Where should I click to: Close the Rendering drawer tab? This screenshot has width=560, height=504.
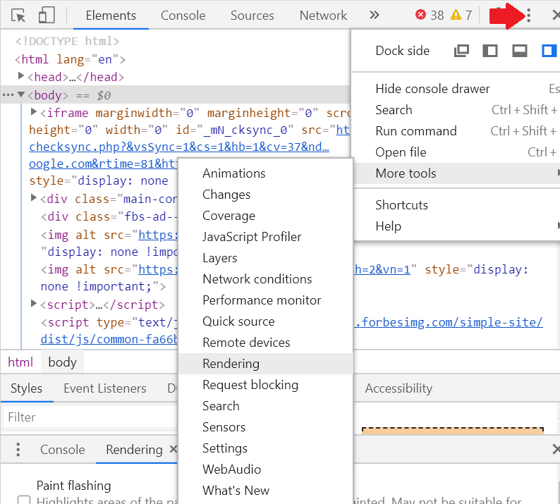pyautogui.click(x=174, y=449)
